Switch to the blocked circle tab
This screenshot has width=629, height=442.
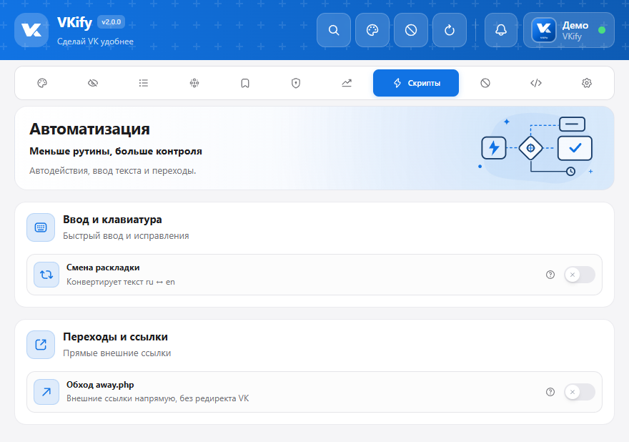[x=485, y=83]
